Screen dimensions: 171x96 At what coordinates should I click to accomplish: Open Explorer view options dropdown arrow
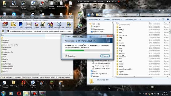pos(159,19)
